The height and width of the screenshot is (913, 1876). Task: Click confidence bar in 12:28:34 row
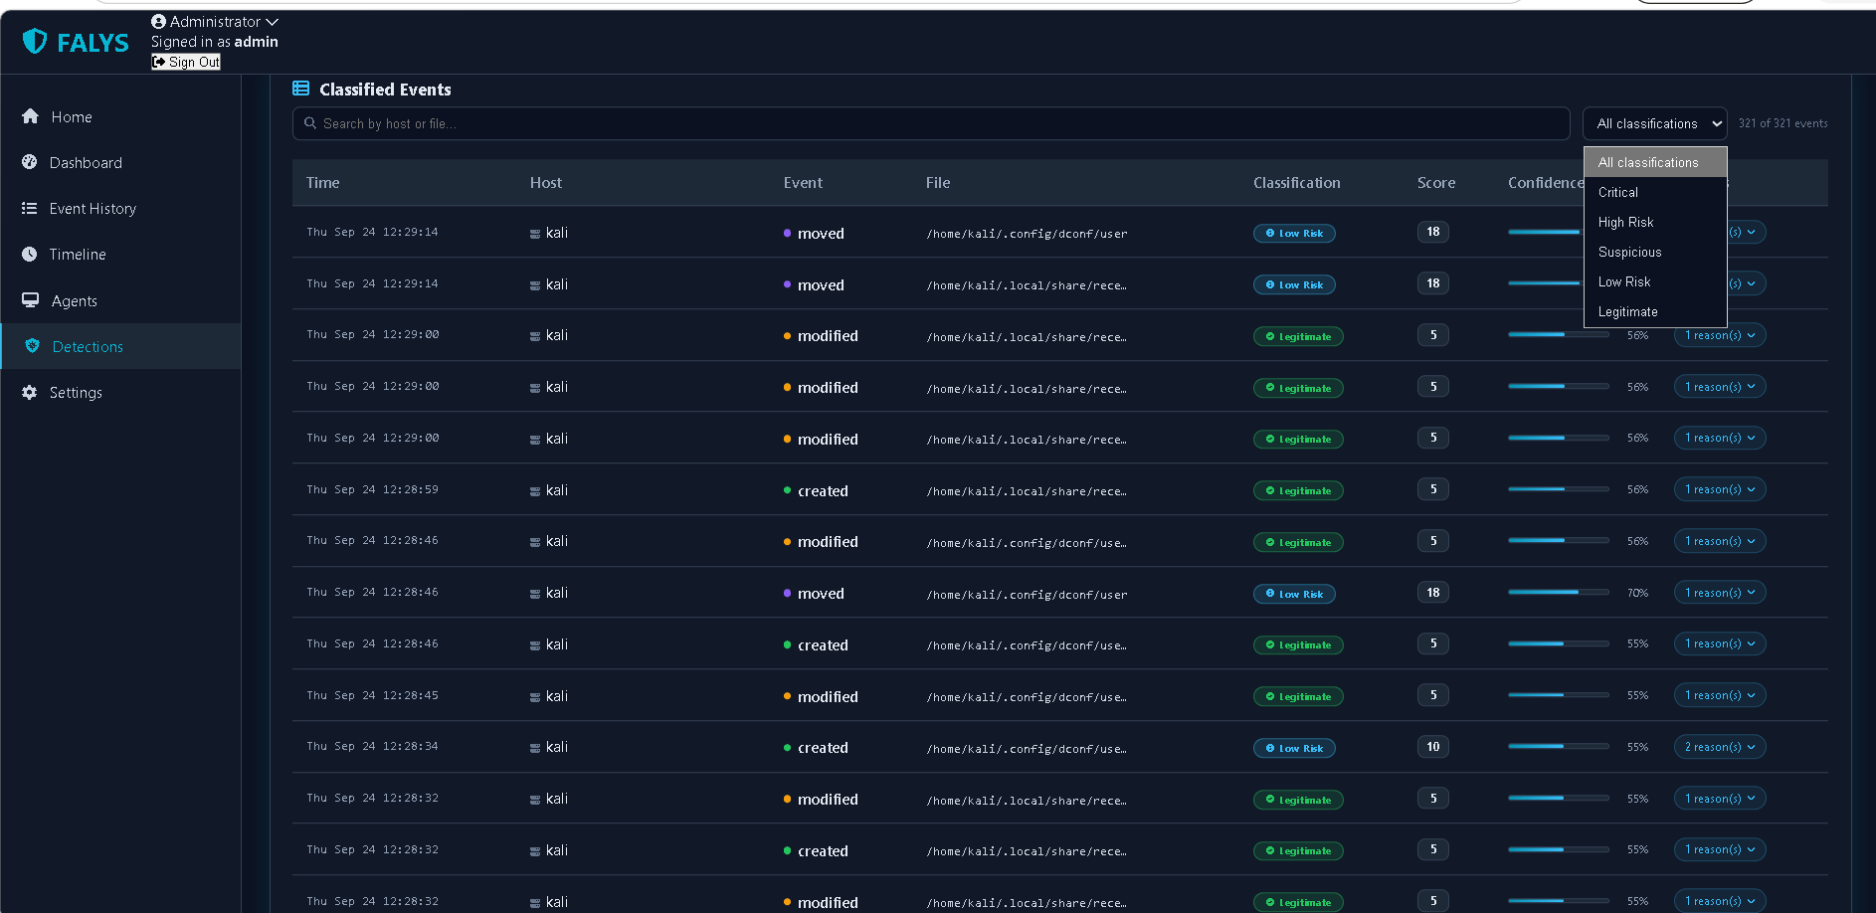pos(1558,747)
